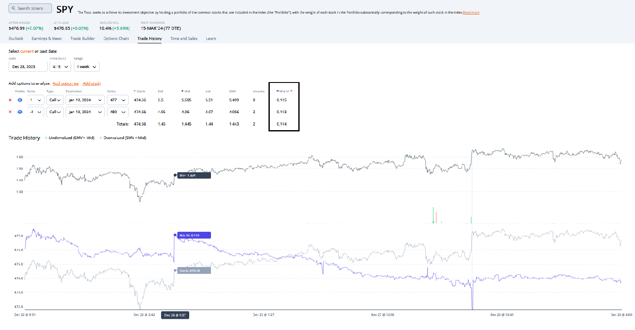Click the SMV column header
Image resolution: width=635 pixels, height=330 pixels.
(232, 91)
